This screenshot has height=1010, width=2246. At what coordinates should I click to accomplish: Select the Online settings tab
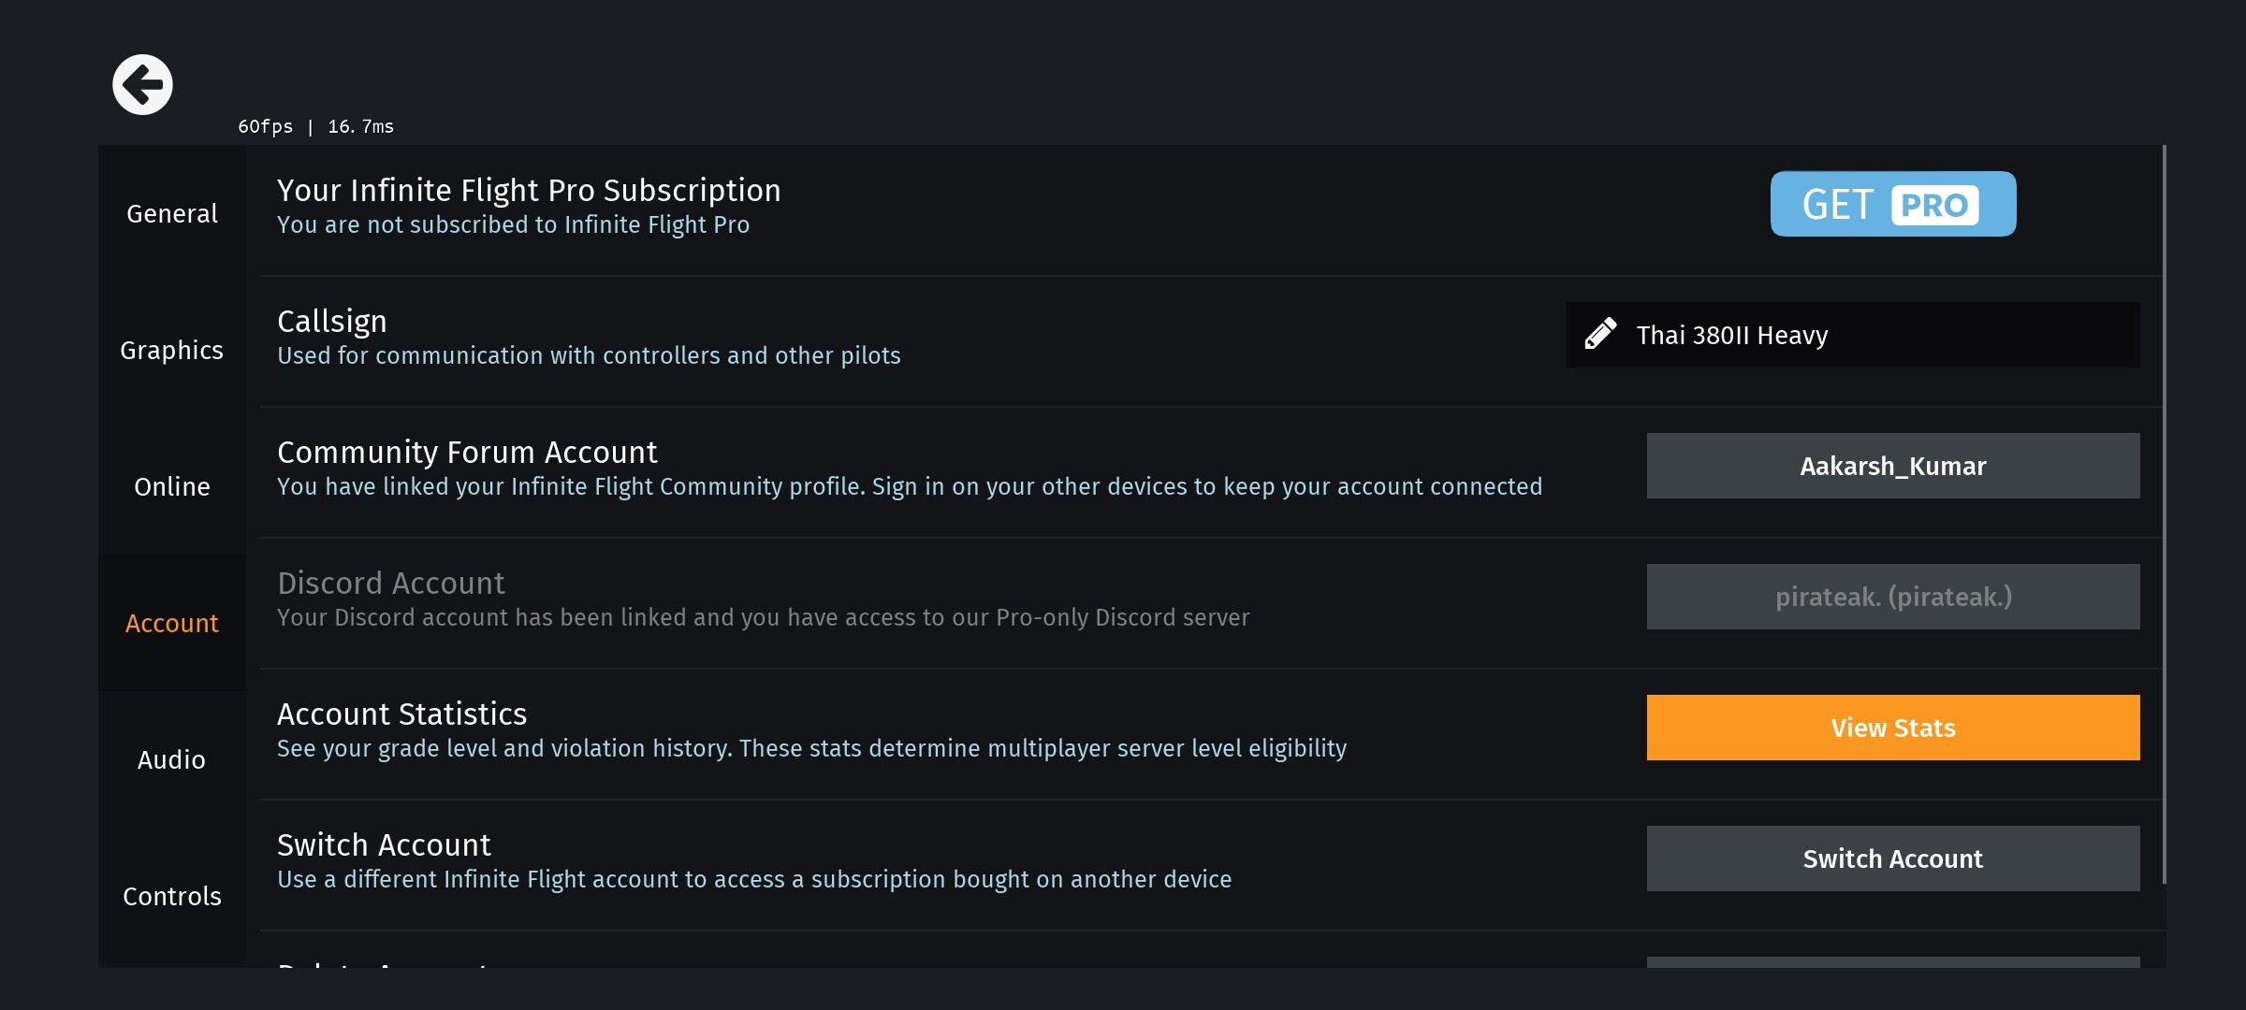(x=172, y=486)
